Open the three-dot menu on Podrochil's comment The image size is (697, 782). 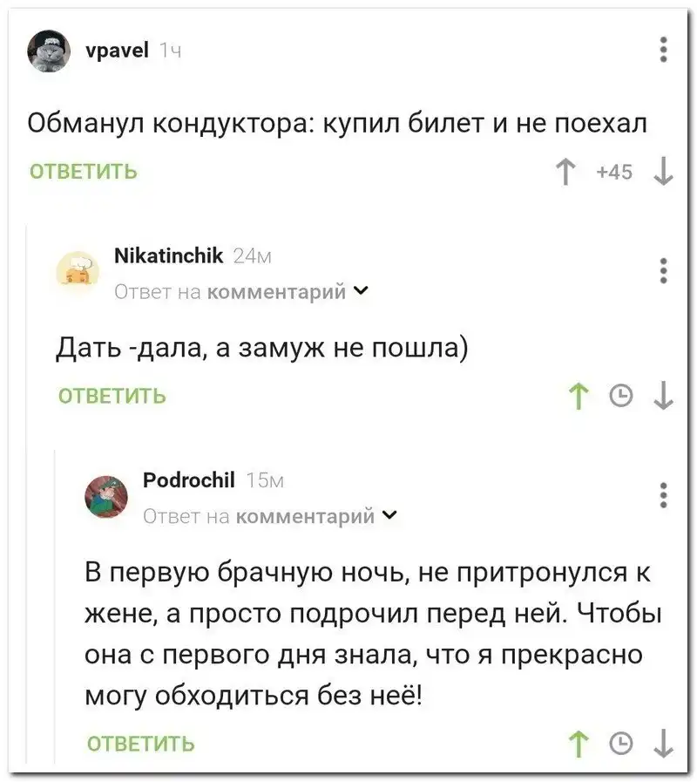pos(664,494)
